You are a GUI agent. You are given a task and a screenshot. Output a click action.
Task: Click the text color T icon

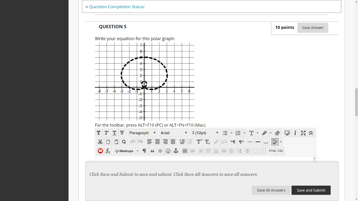[251, 133]
